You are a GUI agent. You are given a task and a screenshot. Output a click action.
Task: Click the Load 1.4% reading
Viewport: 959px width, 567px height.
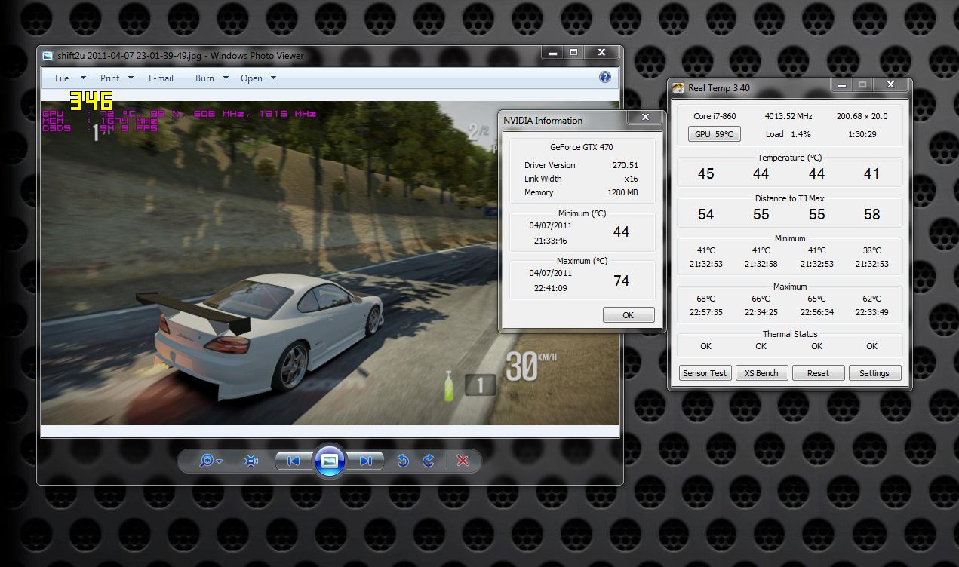click(x=788, y=134)
